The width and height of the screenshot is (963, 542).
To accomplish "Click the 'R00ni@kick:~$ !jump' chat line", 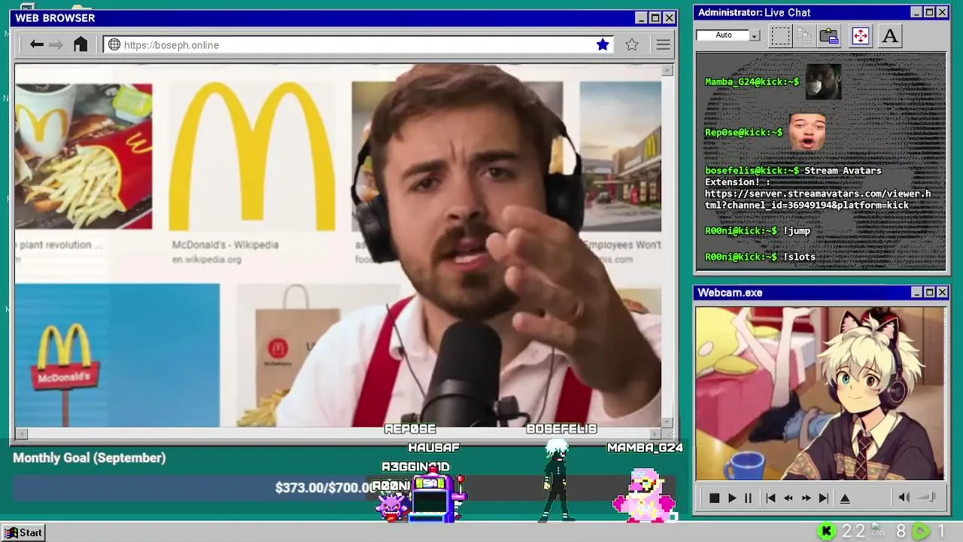I will pos(758,231).
